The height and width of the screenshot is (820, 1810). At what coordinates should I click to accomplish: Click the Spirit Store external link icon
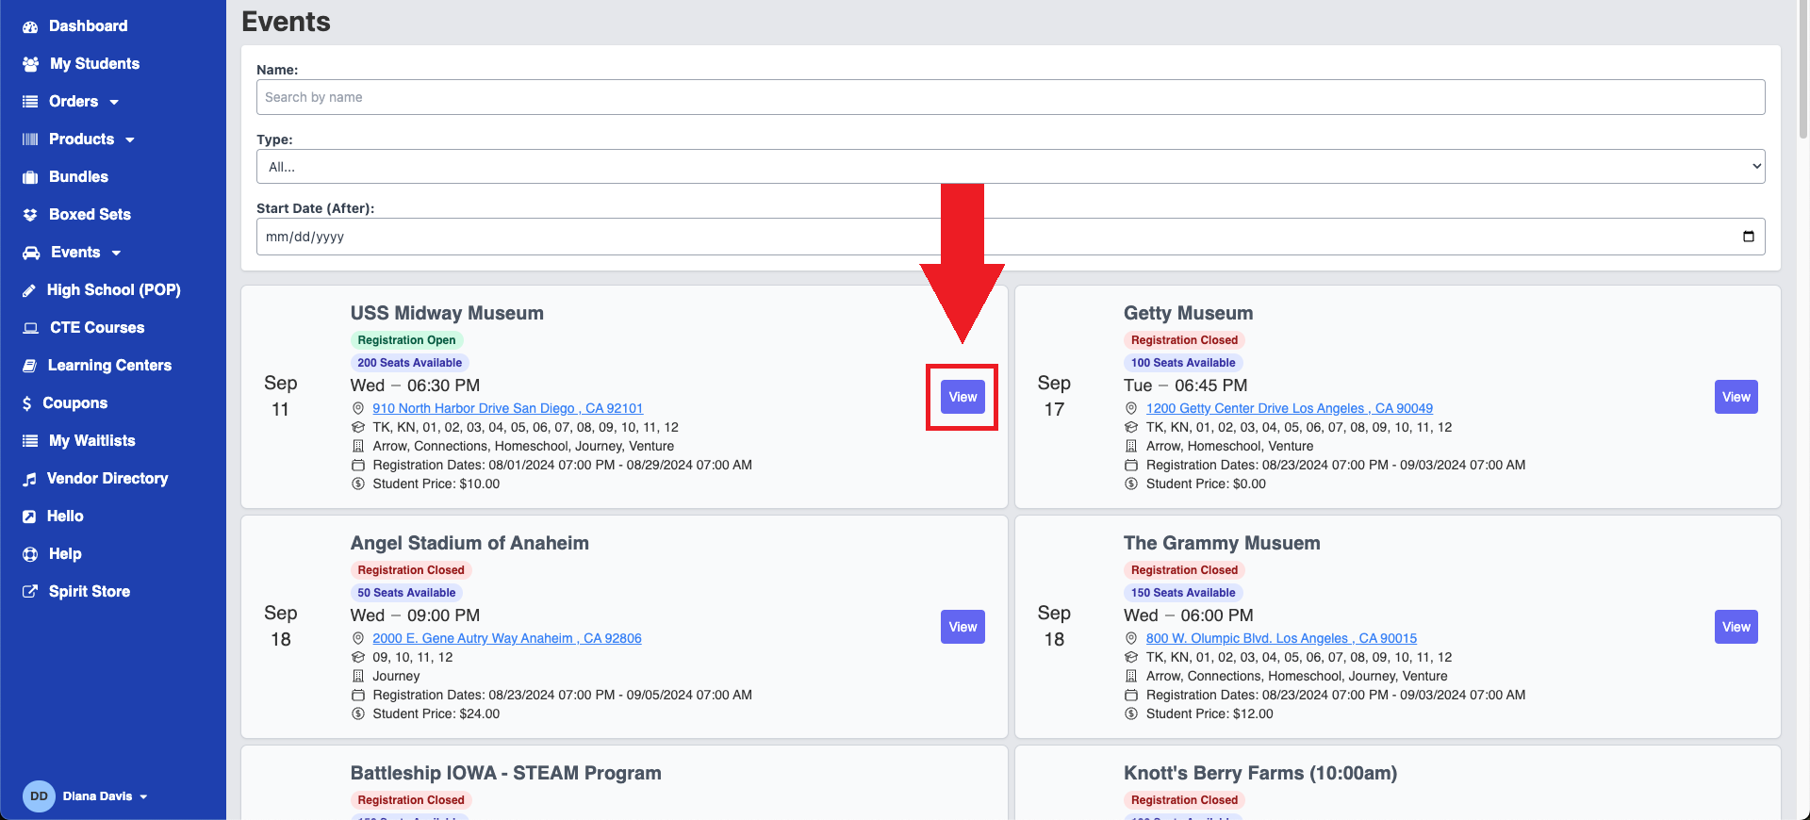tap(30, 592)
